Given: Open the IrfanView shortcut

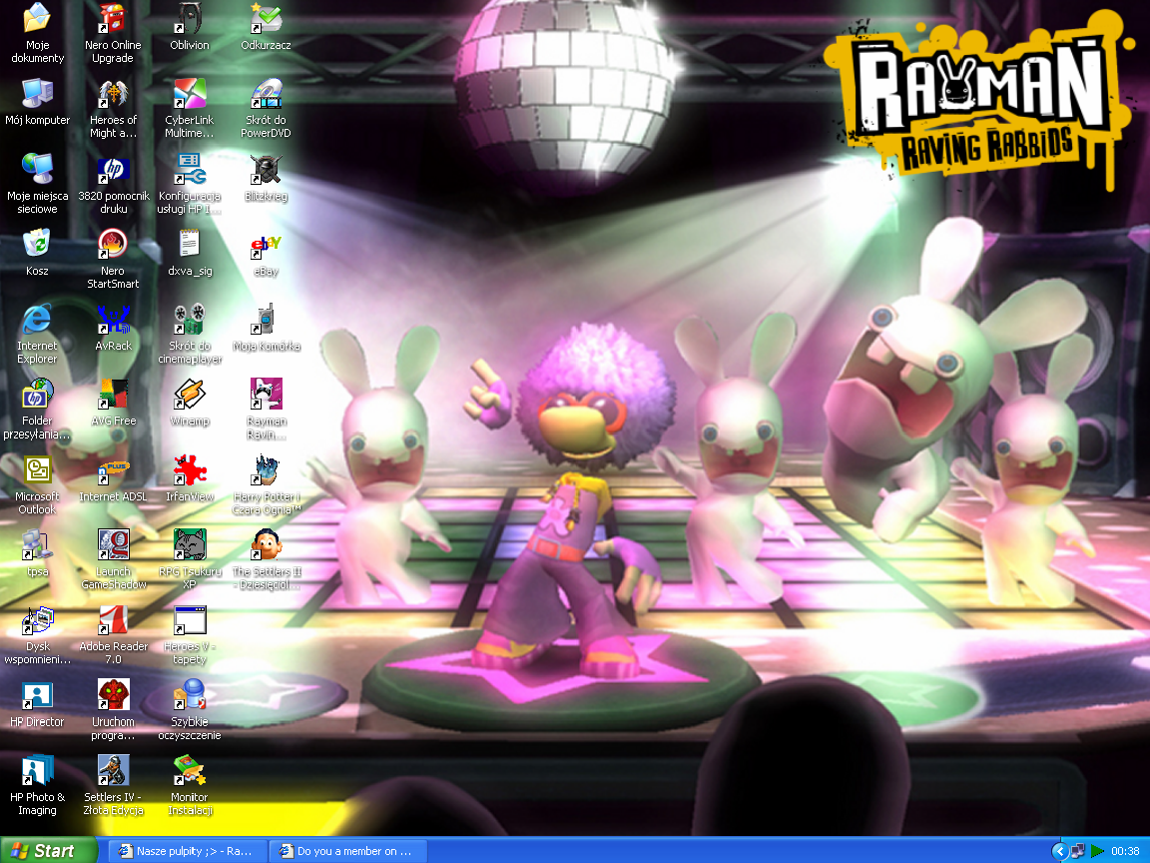Looking at the screenshot, I should click(190, 469).
